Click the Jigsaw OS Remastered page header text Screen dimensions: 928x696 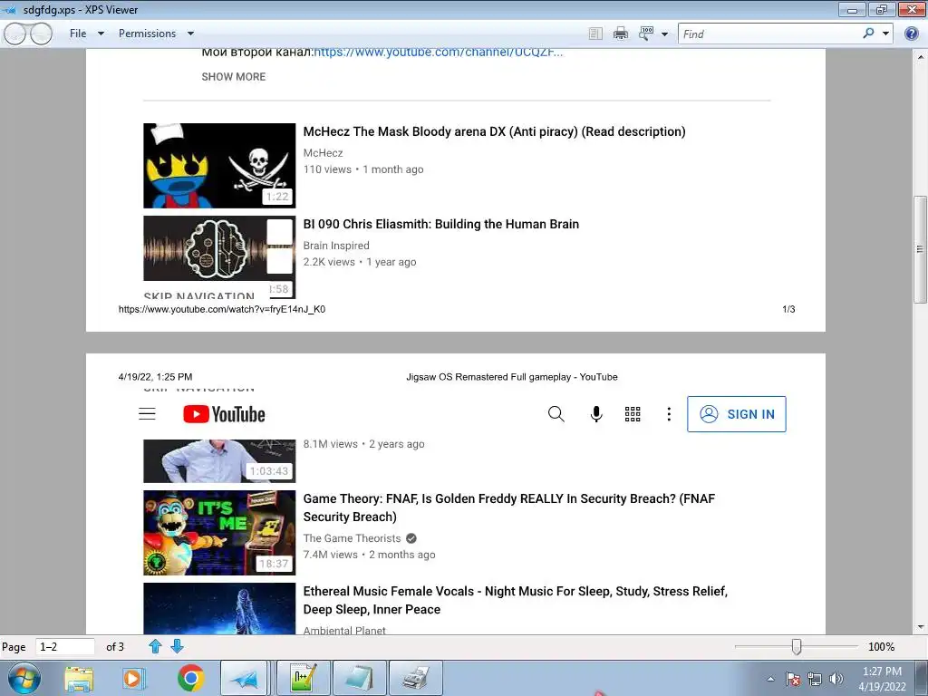(x=511, y=377)
